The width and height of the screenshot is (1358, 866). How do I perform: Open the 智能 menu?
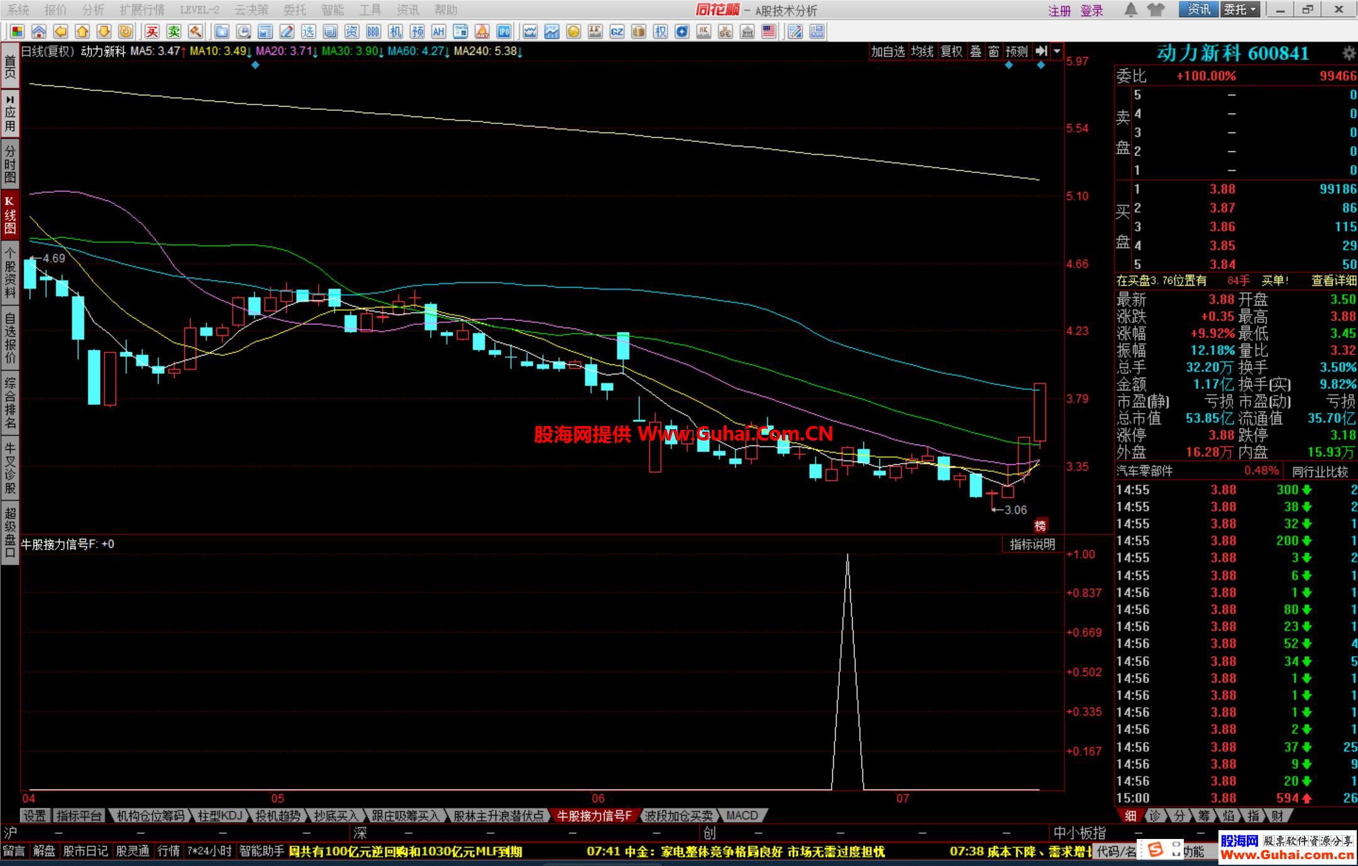[333, 10]
